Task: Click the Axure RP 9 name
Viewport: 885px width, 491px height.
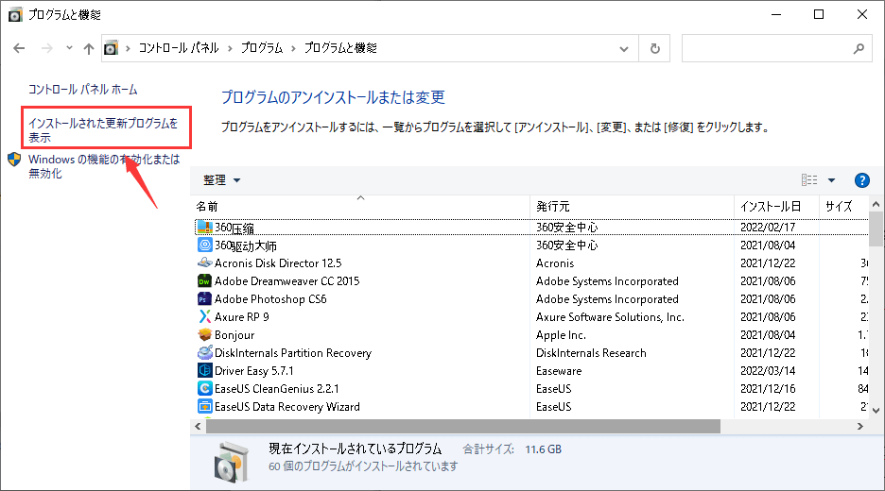Action: [241, 317]
